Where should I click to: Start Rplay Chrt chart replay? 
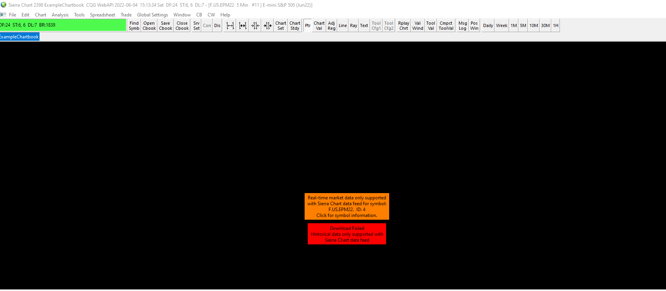404,25
